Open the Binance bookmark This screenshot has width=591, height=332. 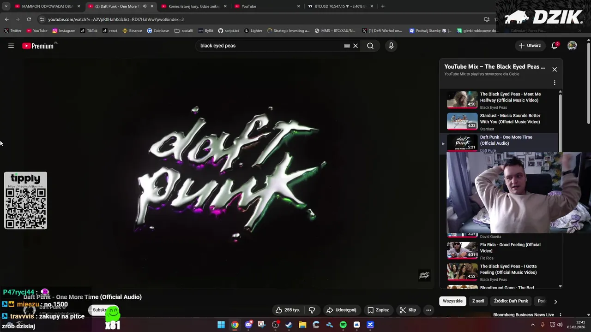coord(132,31)
